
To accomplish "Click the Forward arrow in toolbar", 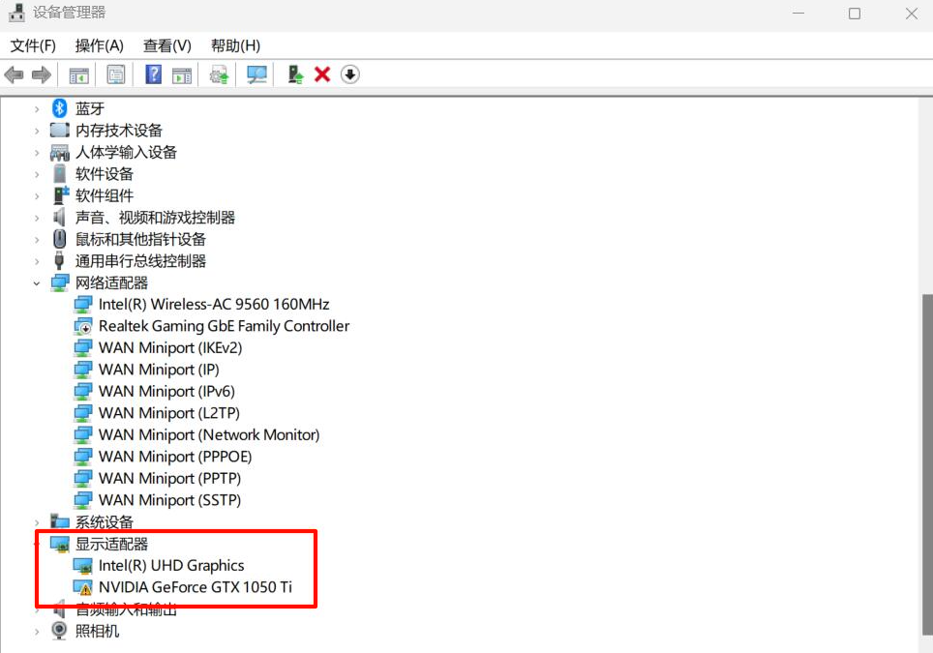I will coord(42,74).
